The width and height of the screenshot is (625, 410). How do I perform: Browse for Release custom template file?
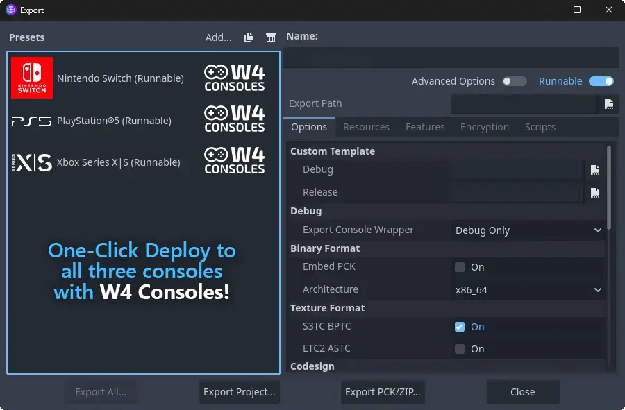595,193
